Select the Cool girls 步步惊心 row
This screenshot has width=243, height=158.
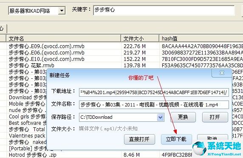click(28, 117)
